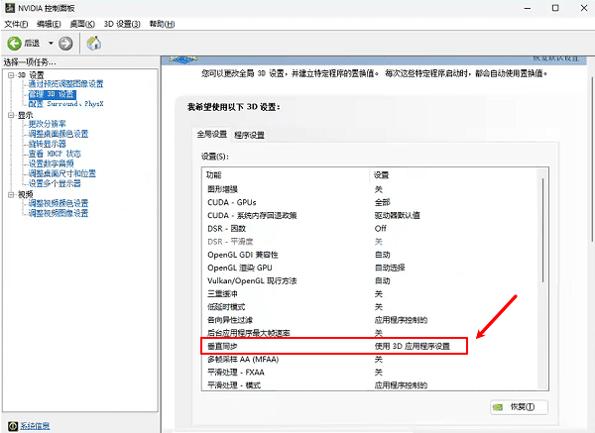Select the Vulkan/OpenGL 现行方法 row
The width and height of the screenshot is (595, 433).
pos(371,280)
